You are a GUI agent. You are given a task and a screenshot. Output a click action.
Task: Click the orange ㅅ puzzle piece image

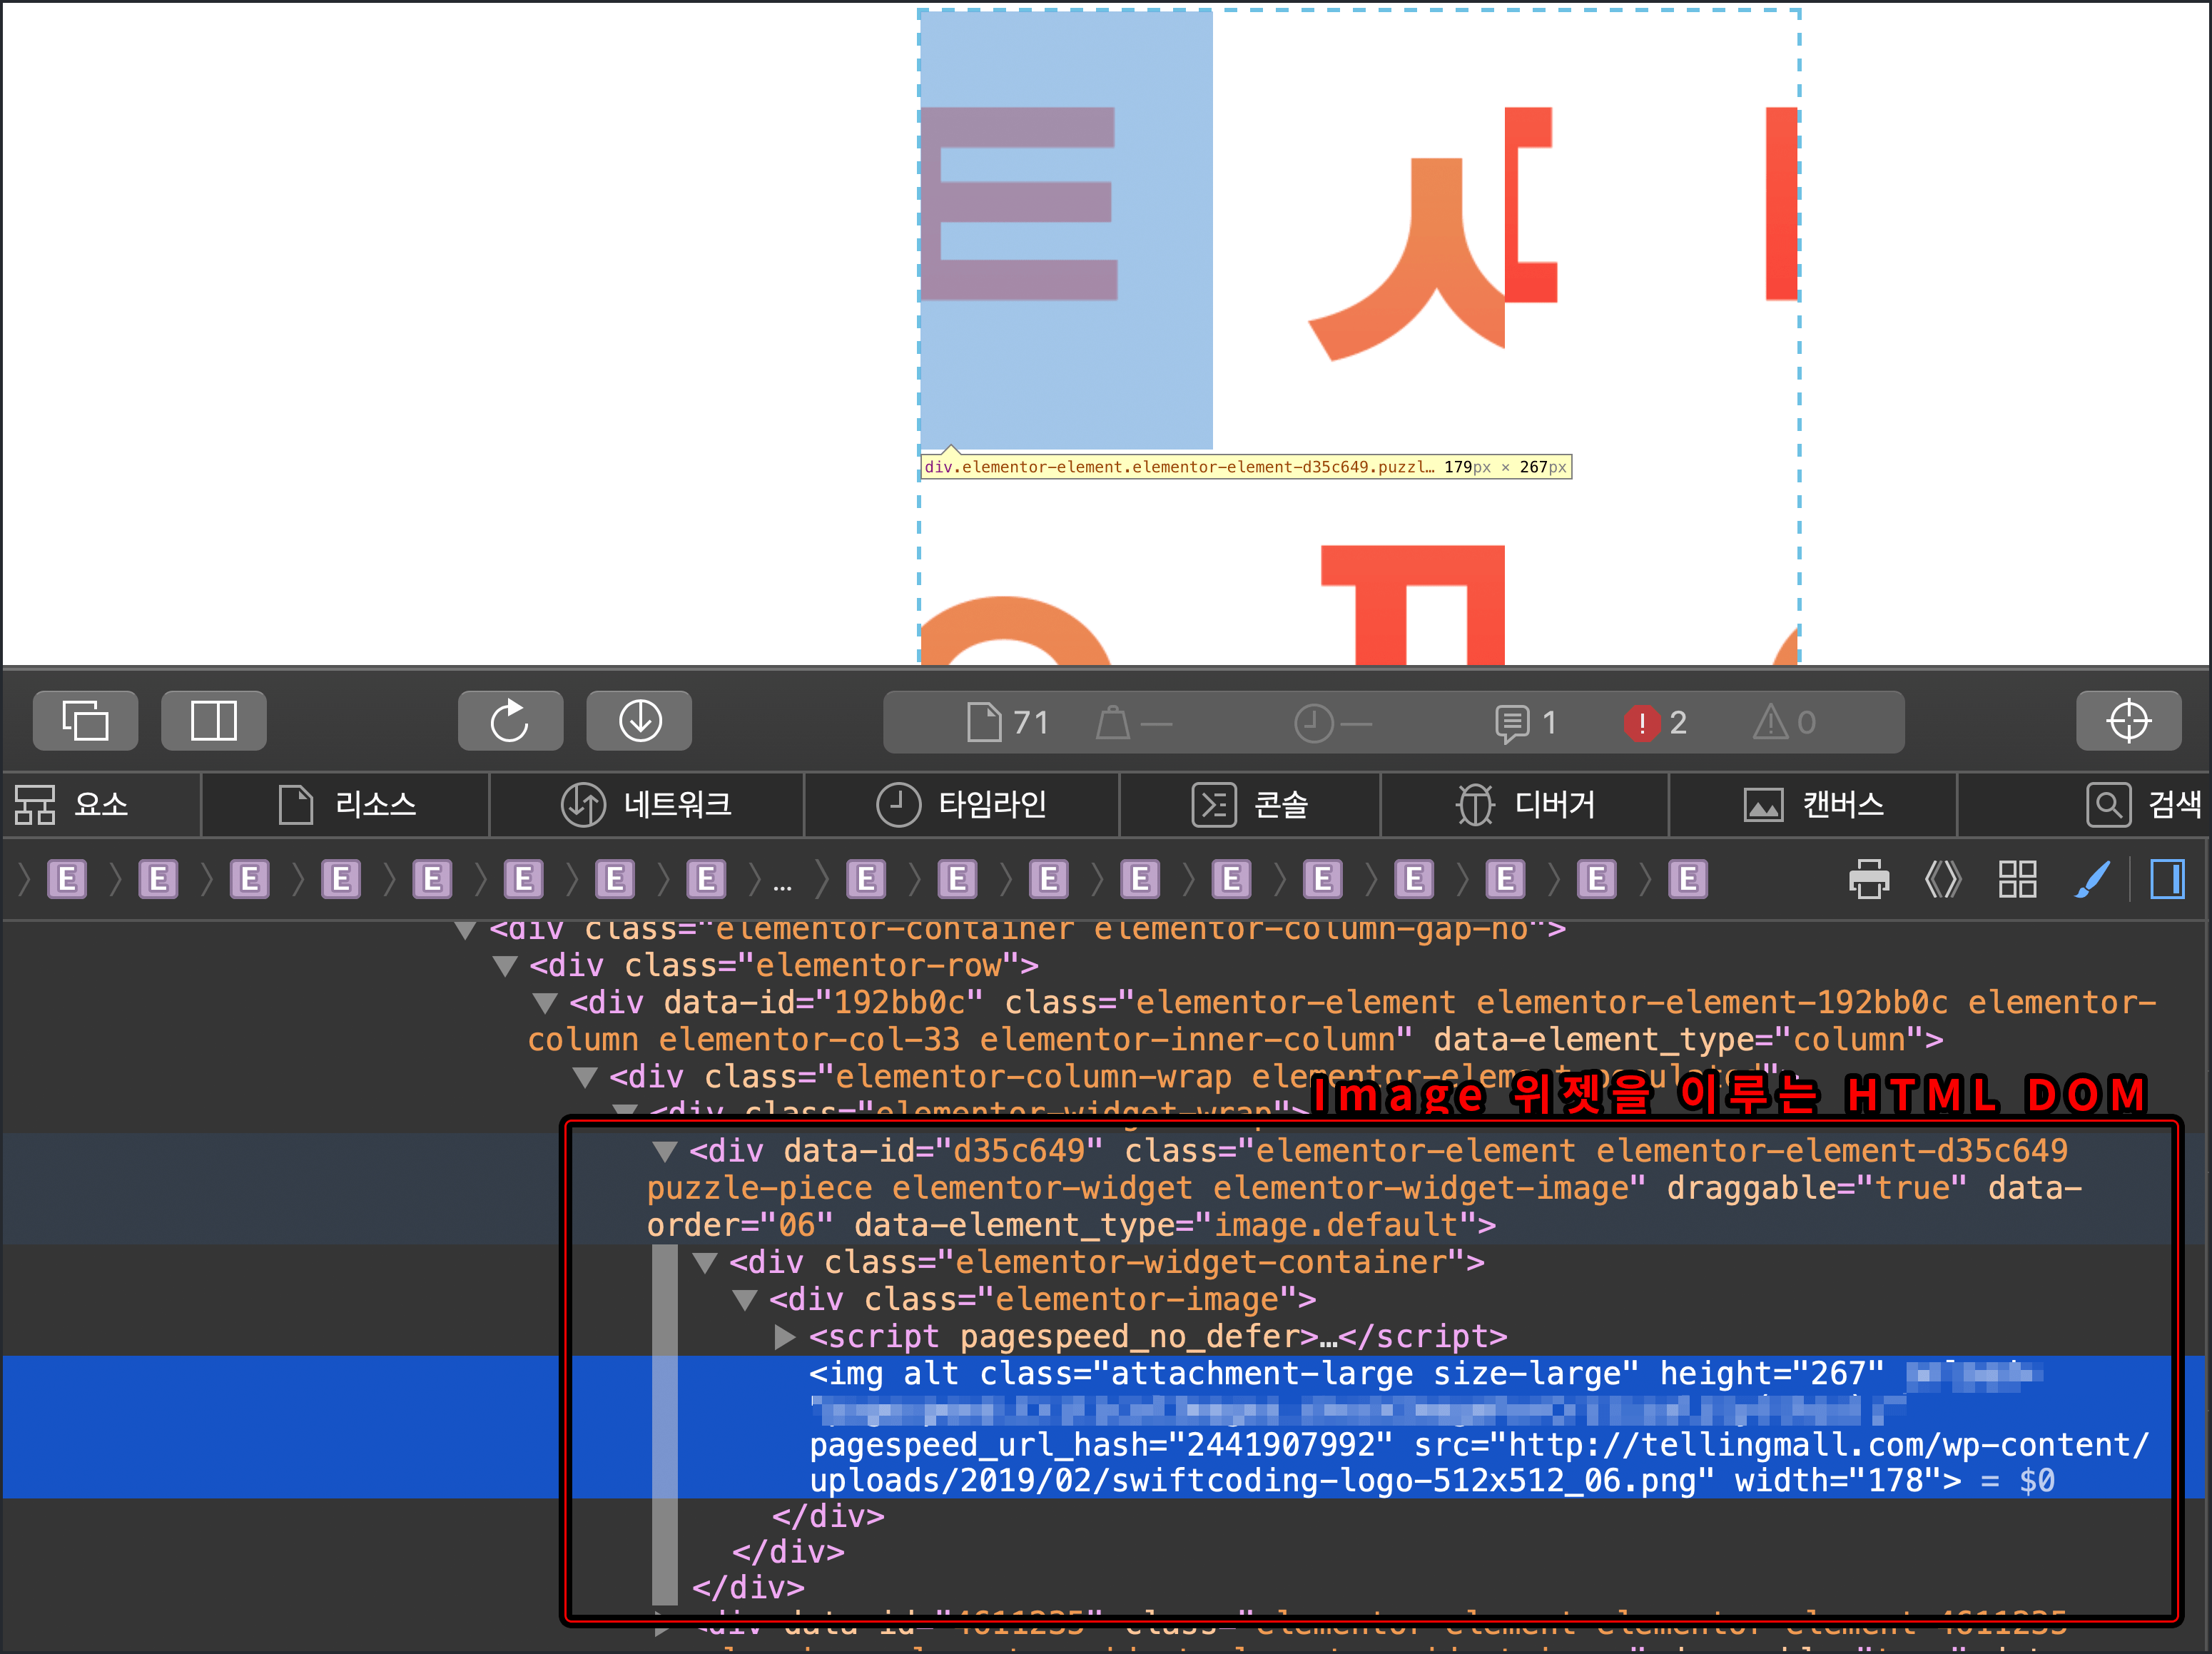[x=1406, y=259]
